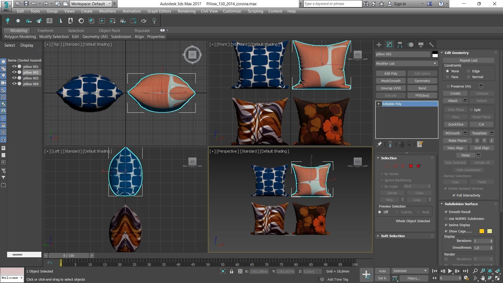Increase display Iterations spinner value
The width and height of the screenshot is (503, 283).
tap(491, 240)
